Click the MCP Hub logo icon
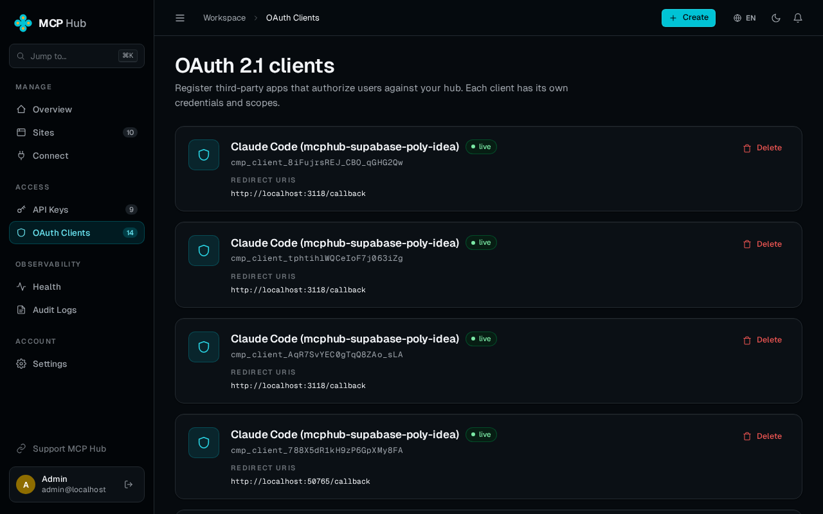This screenshot has width=823, height=514. [23, 23]
